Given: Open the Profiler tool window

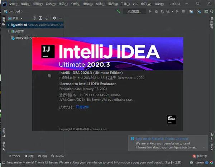Looking at the screenshot, I should tap(58, 156).
